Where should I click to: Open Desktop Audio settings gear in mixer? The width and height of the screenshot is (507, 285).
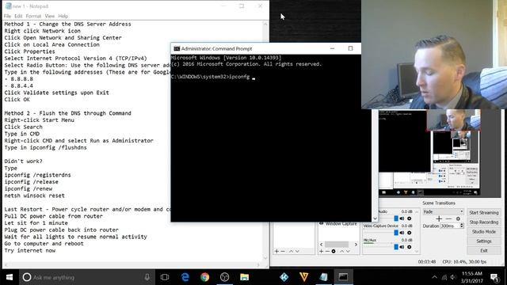tap(409, 218)
